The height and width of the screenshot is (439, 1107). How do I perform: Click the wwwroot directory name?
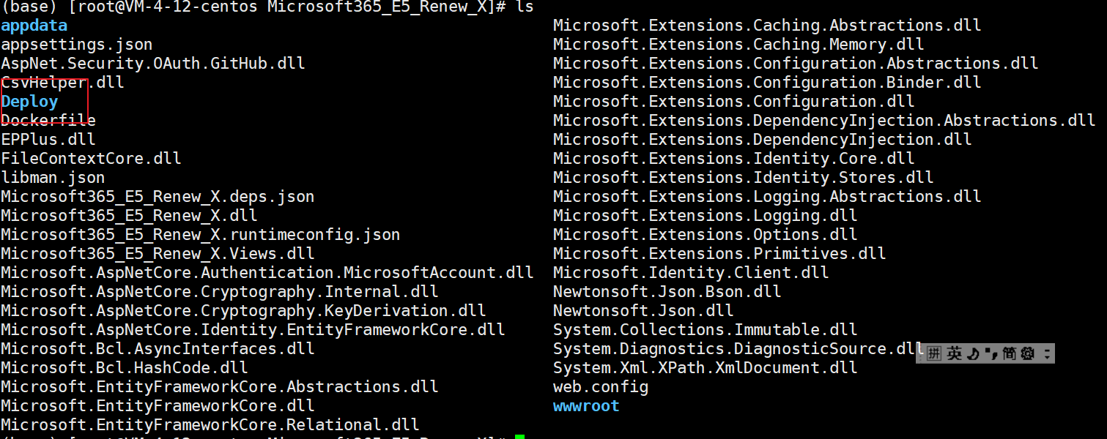[x=585, y=405]
